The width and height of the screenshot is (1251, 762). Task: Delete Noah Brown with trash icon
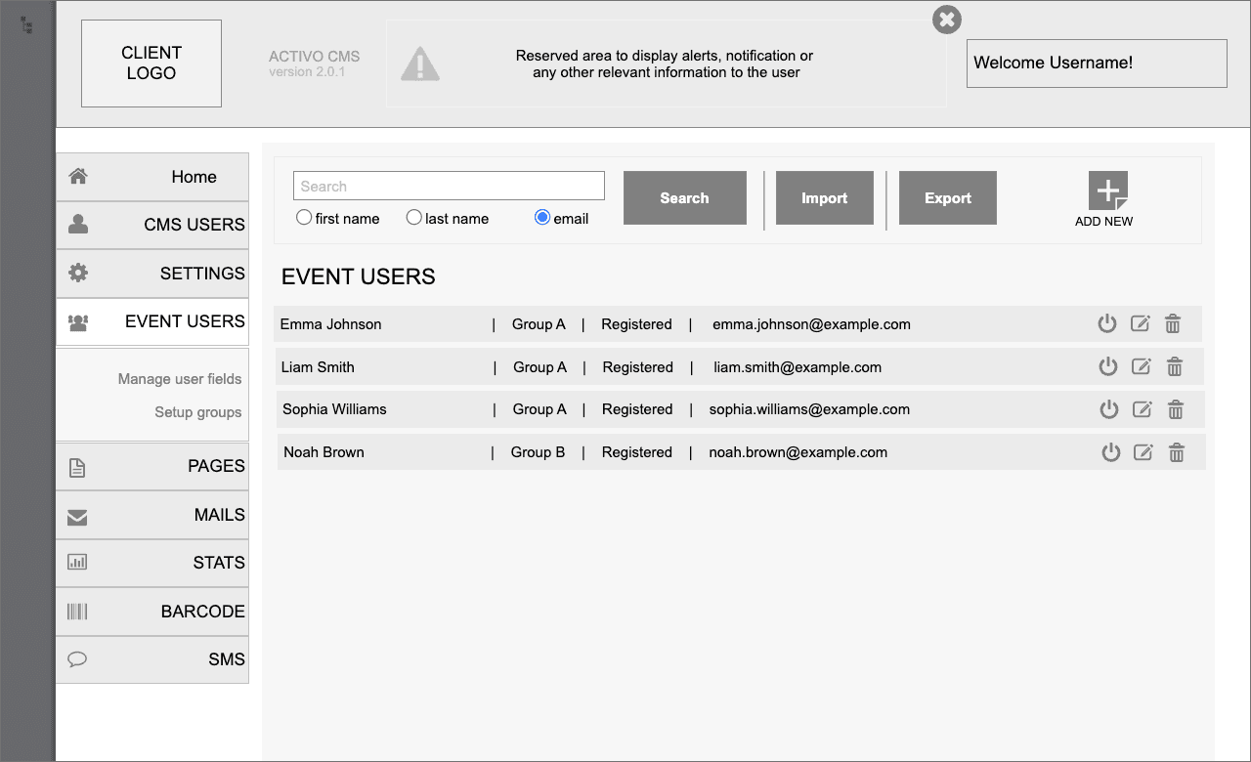(1177, 452)
